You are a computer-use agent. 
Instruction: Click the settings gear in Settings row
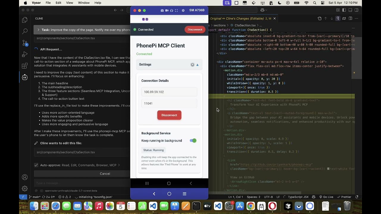click(x=192, y=64)
